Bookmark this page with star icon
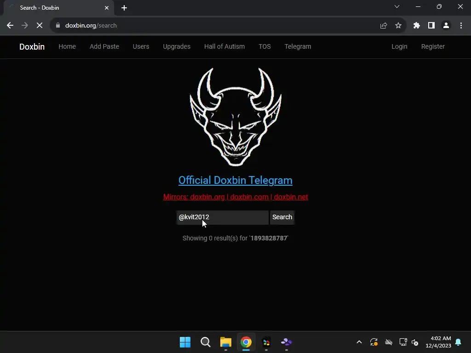This screenshot has width=471, height=353. [x=398, y=26]
